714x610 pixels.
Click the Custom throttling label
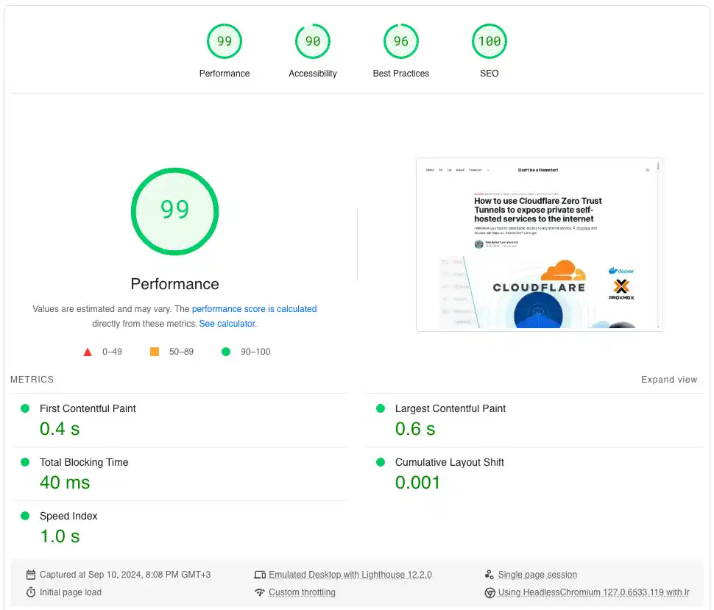[302, 592]
